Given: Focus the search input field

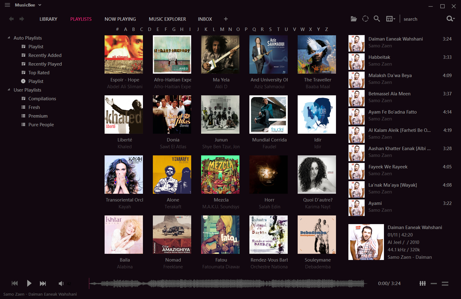Looking at the screenshot, I should click(423, 19).
